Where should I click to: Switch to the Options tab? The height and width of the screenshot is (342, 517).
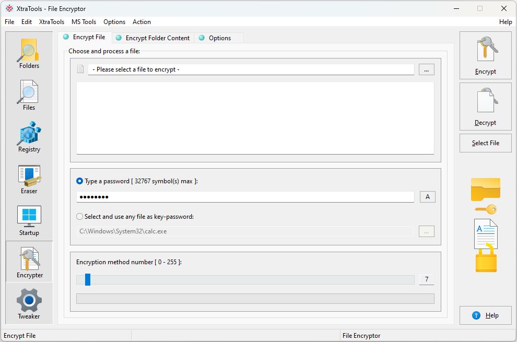pos(219,38)
